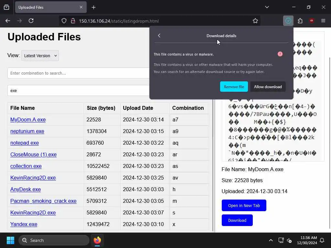Viewport: 331px width, 248px height.
Task: Select the date 2024-12-30 03:22
Action: [143, 143]
